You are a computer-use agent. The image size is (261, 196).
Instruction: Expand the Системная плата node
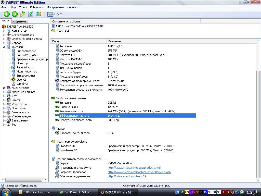click(x=4, y=35)
